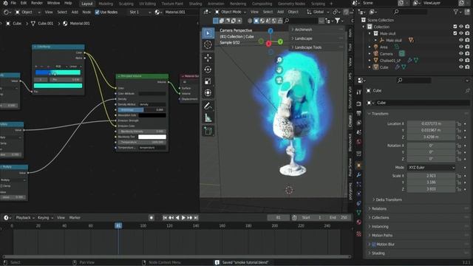Click the outliner filter funnel icon
This screenshot has width=473, height=266.
coord(456,12)
